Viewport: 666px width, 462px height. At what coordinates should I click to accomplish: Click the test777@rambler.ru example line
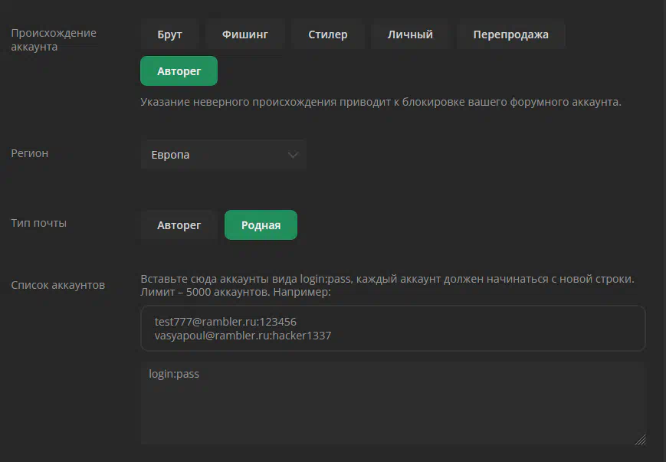(x=225, y=322)
